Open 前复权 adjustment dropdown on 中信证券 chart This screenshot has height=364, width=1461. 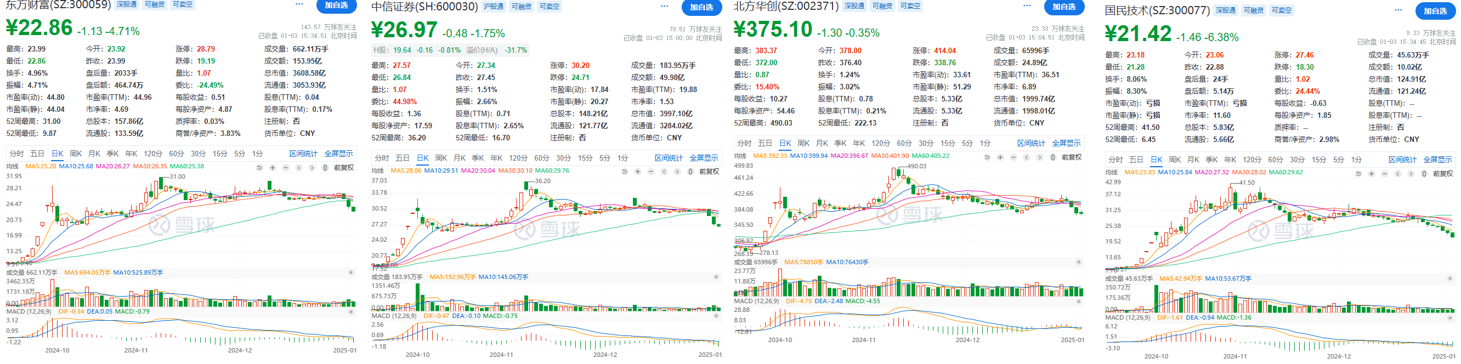[709, 172]
